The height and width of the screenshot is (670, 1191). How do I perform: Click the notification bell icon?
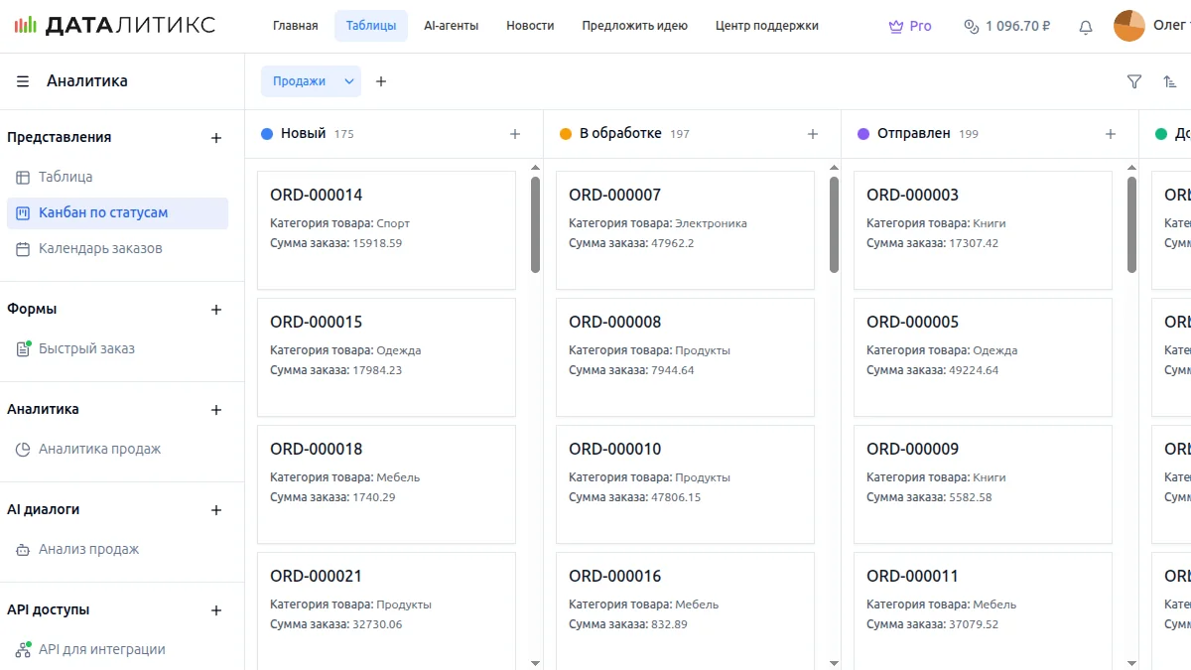point(1086,27)
